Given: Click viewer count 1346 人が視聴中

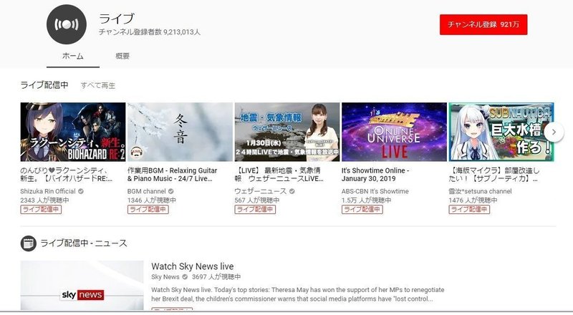Looking at the screenshot, I should 152,200.
